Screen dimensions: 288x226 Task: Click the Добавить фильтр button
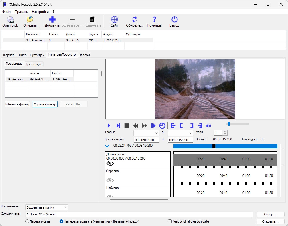[17, 104]
